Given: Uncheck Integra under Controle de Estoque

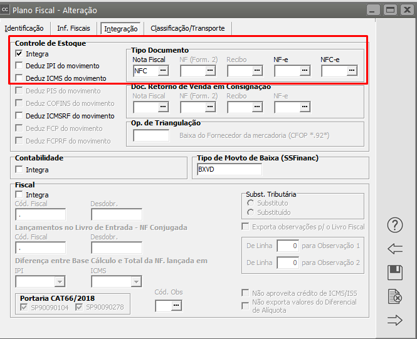Looking at the screenshot, I should click(x=19, y=54).
